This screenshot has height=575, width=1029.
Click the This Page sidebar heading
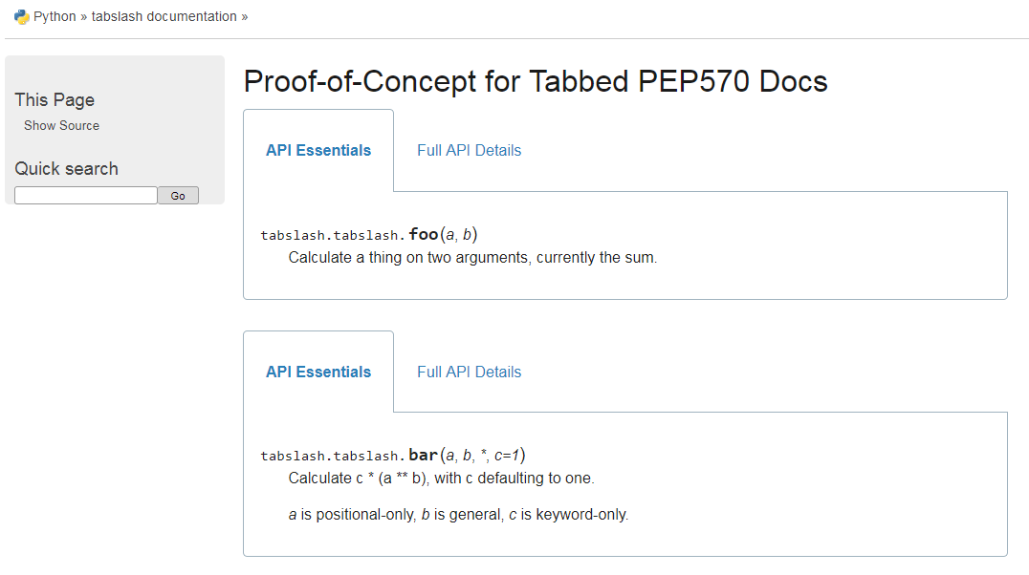[55, 99]
